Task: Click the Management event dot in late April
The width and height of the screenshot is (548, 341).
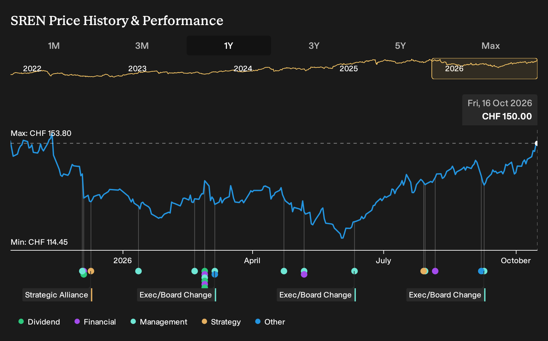Action: 284,271
